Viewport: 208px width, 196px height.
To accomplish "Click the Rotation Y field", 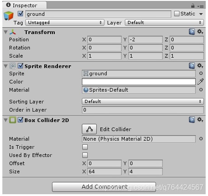I will (146, 48).
